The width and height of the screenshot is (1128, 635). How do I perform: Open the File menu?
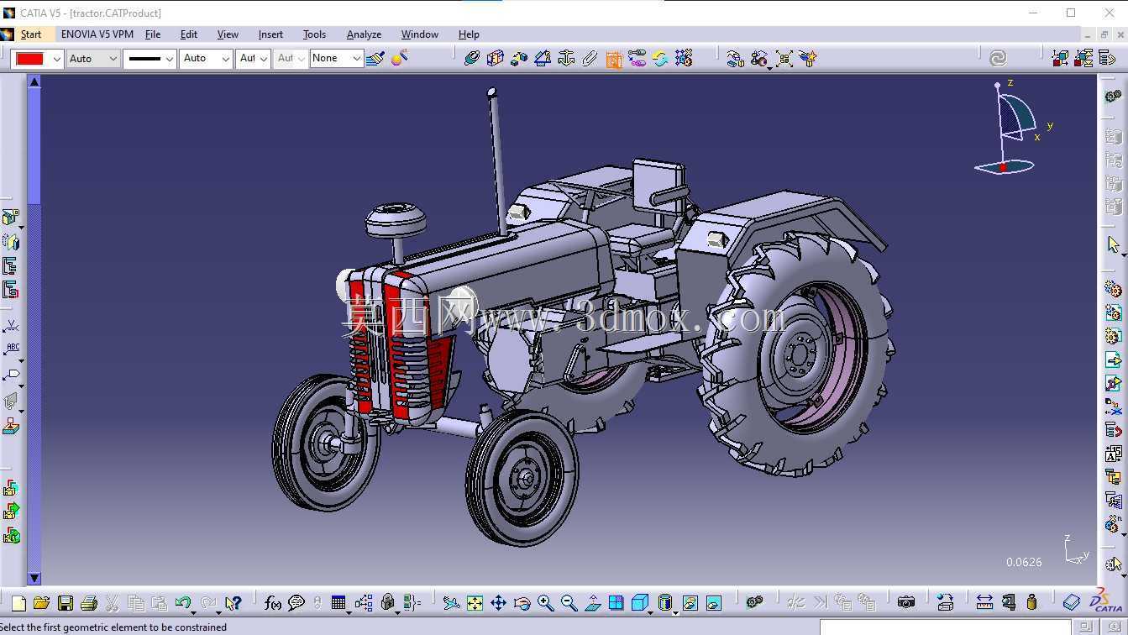(153, 34)
